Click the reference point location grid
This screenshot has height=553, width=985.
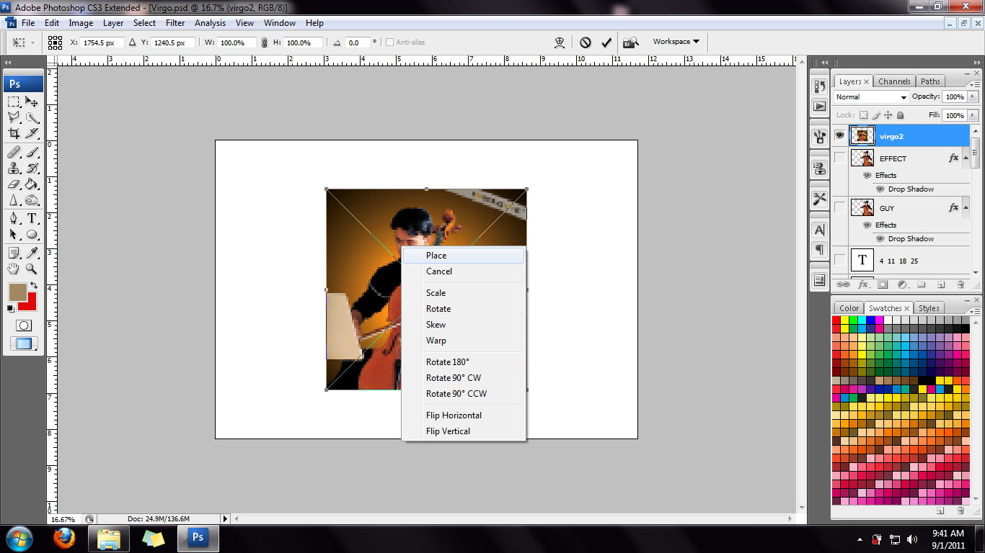click(x=56, y=42)
